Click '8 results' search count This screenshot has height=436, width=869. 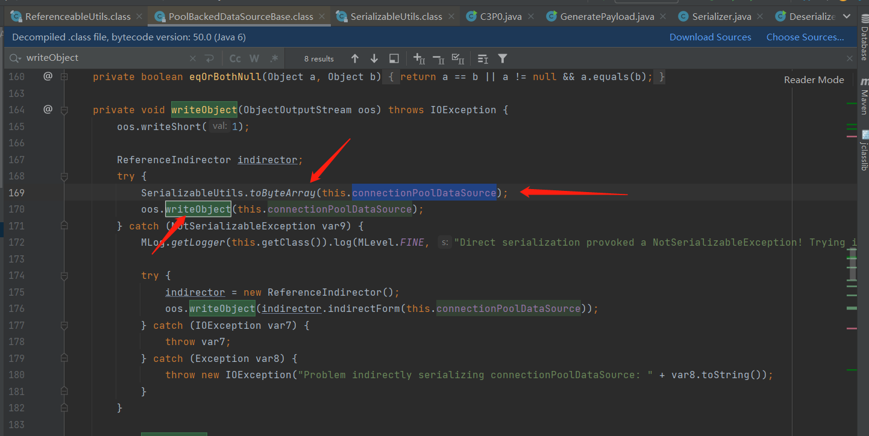coord(319,58)
